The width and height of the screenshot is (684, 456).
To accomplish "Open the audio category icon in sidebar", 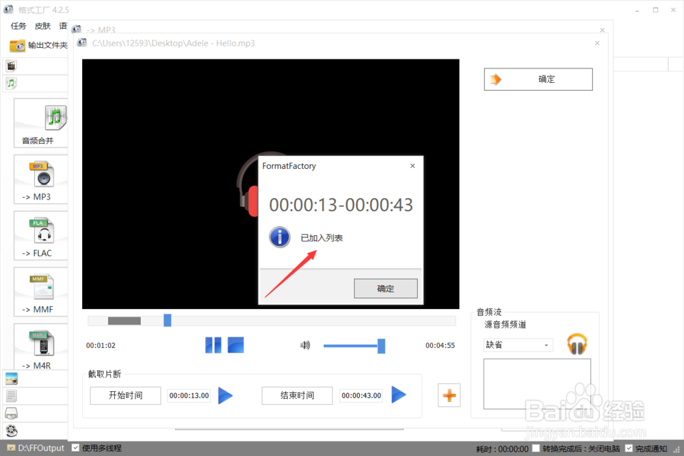I will (x=11, y=83).
